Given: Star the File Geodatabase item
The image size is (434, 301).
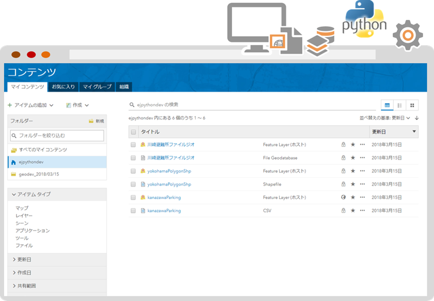Looking at the screenshot, I should click(353, 158).
